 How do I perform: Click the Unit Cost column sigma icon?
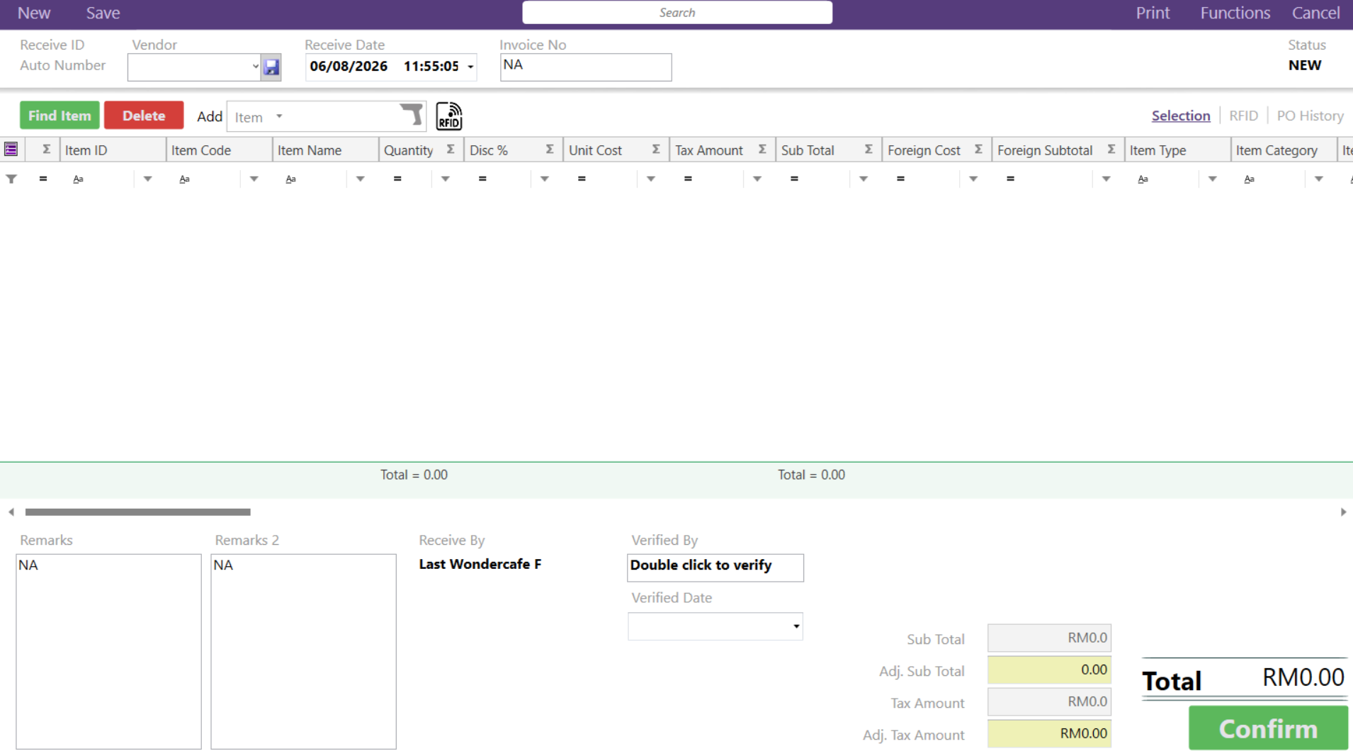pos(656,149)
